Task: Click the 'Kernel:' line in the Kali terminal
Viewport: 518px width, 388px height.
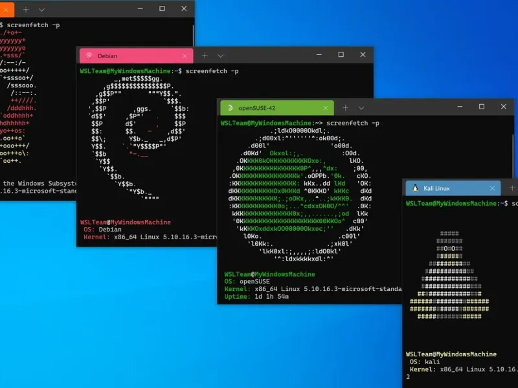Action: [464, 369]
